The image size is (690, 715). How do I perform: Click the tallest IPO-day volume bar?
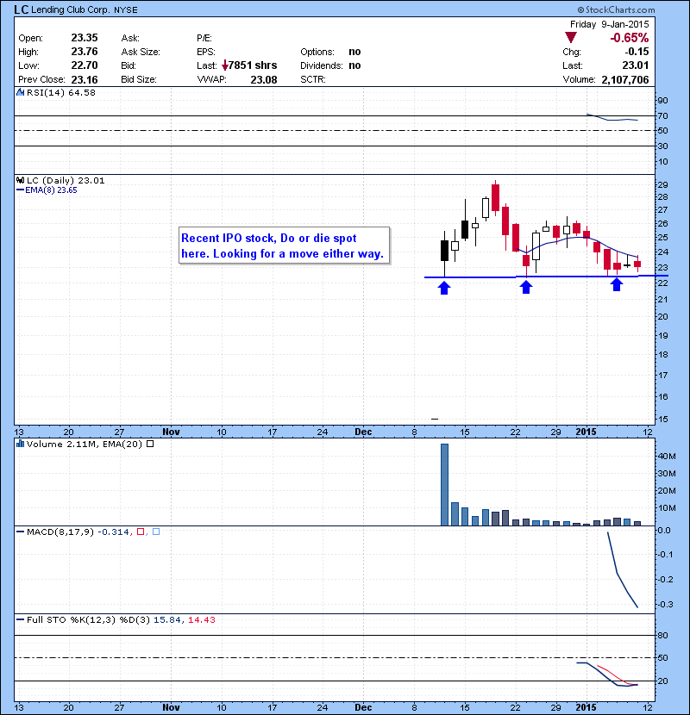click(x=444, y=485)
